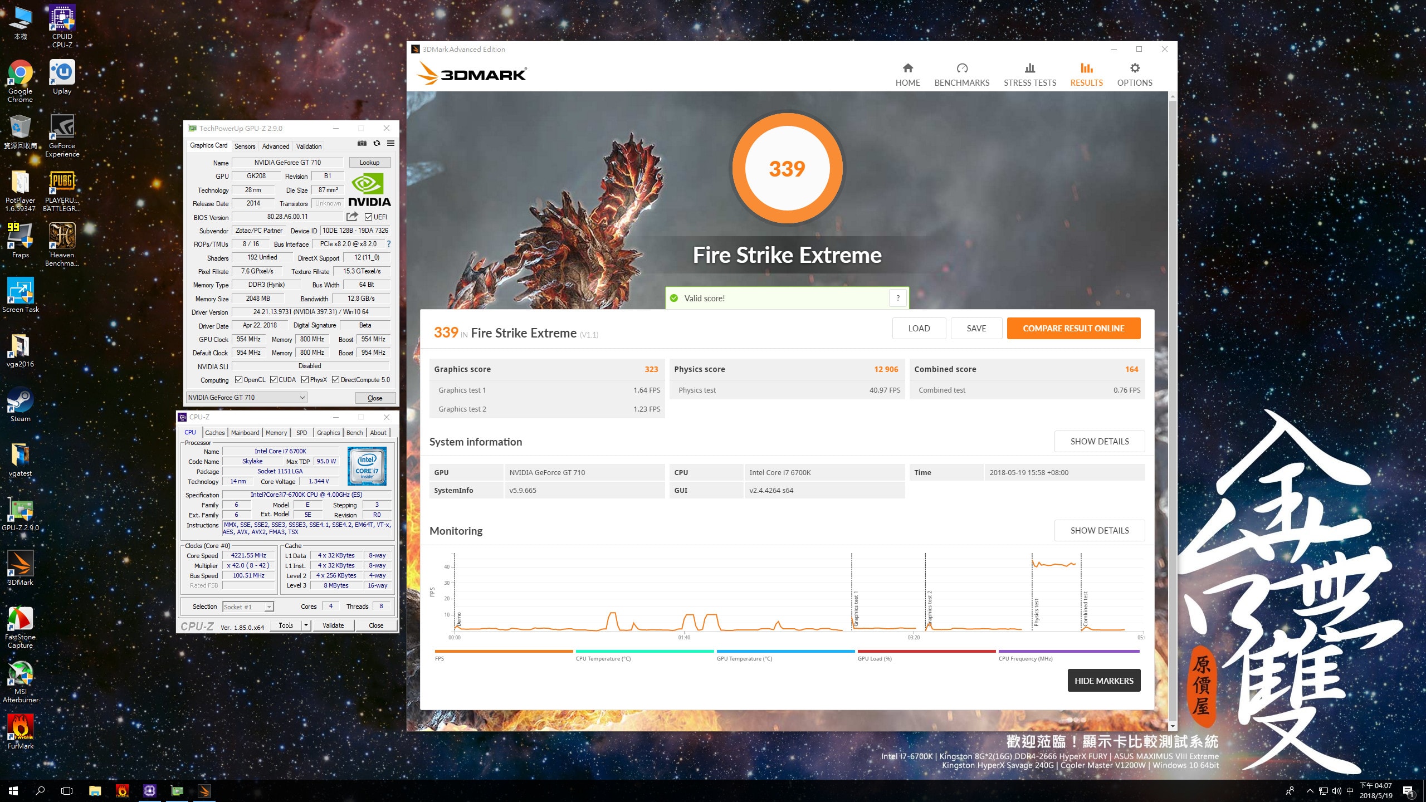This screenshot has width=1426, height=802.
Task: Click the GPU-Z screenshot camera icon
Action: (x=362, y=144)
